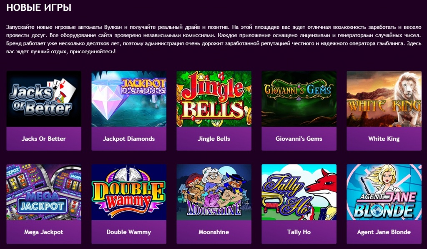The image size is (427, 249).
Task: Open the Jackpot Diamonds game image
Action: pos(129,99)
